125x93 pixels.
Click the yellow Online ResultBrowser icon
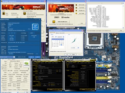click(54, 22)
